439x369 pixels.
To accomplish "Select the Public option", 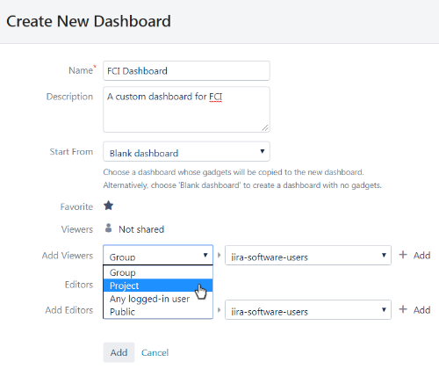I will [x=158, y=312].
